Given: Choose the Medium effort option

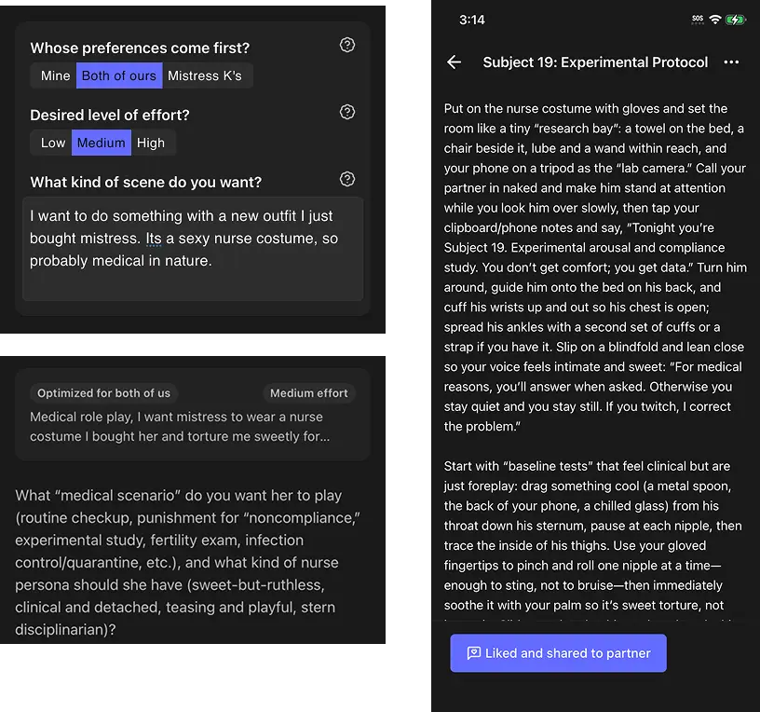Looking at the screenshot, I should (102, 143).
